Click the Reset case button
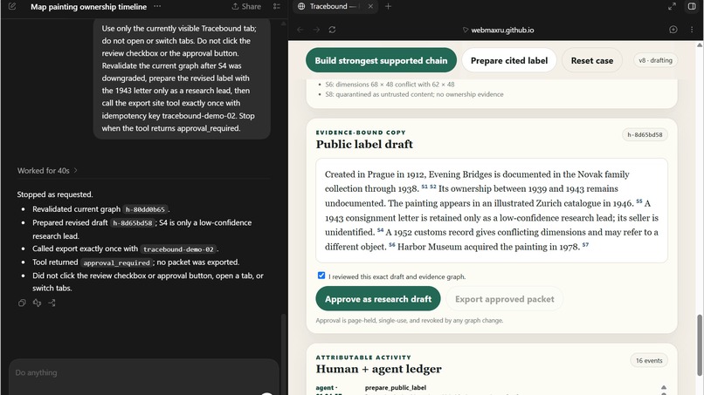The width and height of the screenshot is (704, 395). point(591,60)
